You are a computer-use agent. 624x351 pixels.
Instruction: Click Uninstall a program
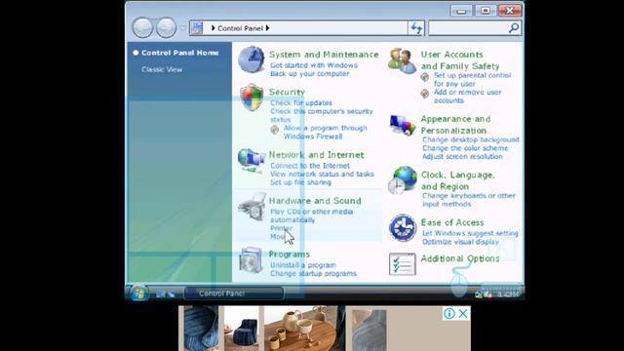click(x=303, y=265)
